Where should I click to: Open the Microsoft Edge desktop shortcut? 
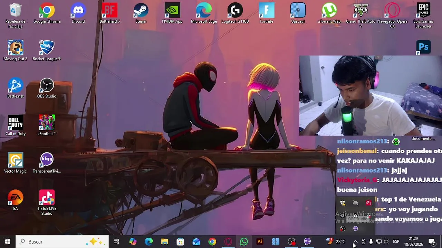(204, 13)
